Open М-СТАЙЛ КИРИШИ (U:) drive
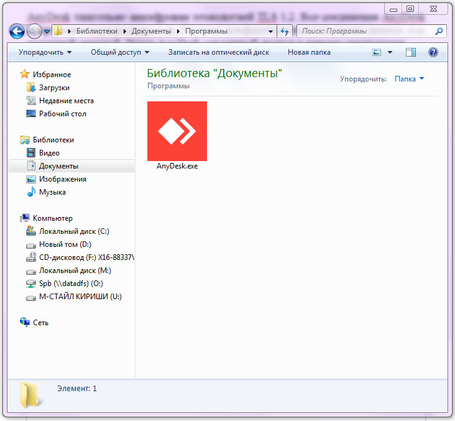 point(80,297)
